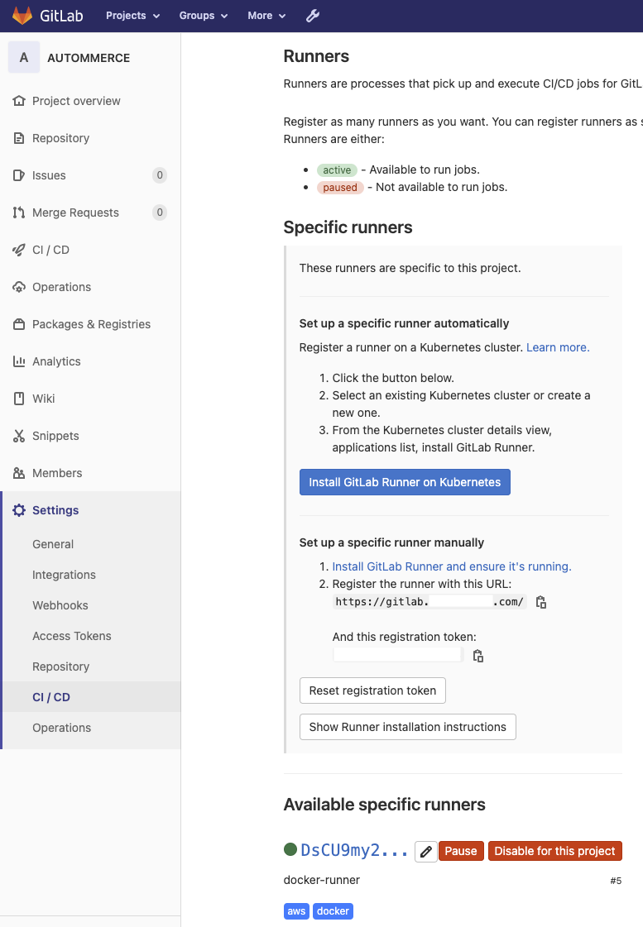Click the GitLab fox logo

pyautogui.click(x=22, y=16)
